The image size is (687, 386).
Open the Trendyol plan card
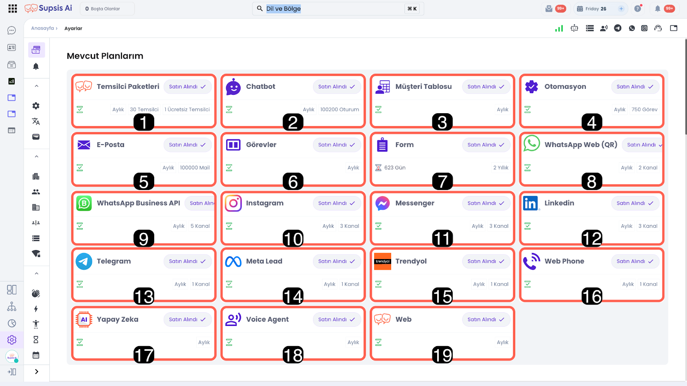(x=442, y=274)
